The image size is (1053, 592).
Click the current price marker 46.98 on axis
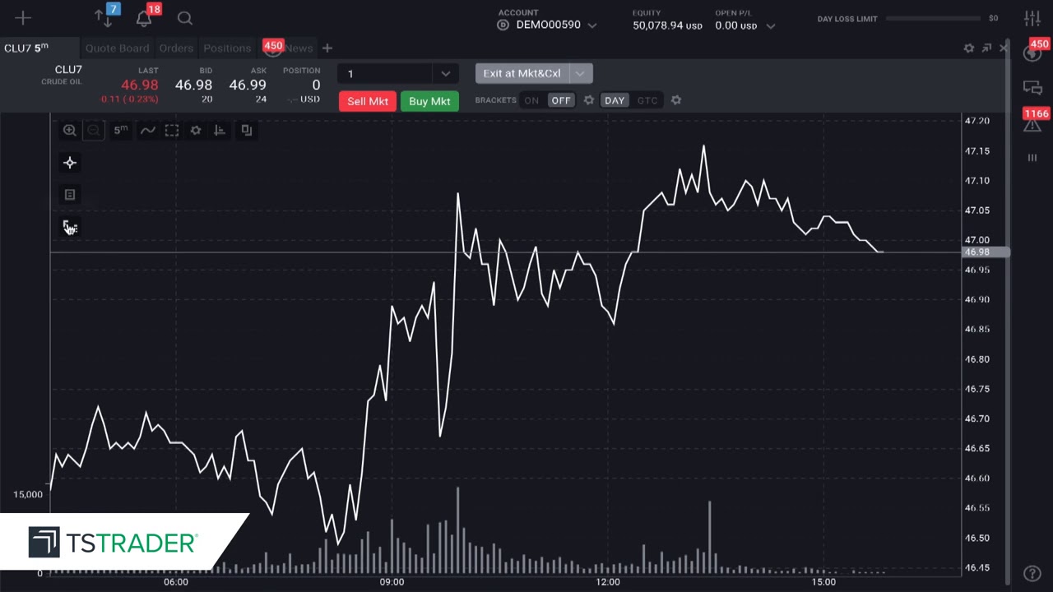tap(985, 252)
